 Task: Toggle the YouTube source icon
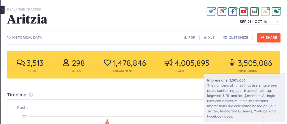click(244, 11)
